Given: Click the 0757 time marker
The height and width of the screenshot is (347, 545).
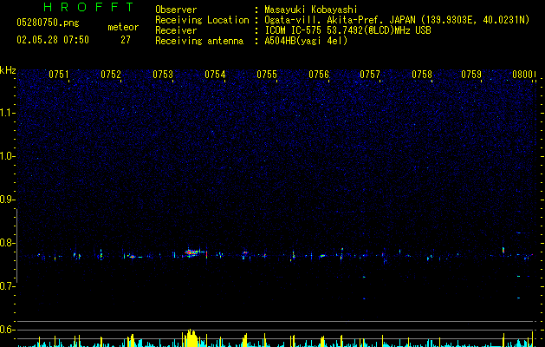Looking at the screenshot, I should pos(370,75).
